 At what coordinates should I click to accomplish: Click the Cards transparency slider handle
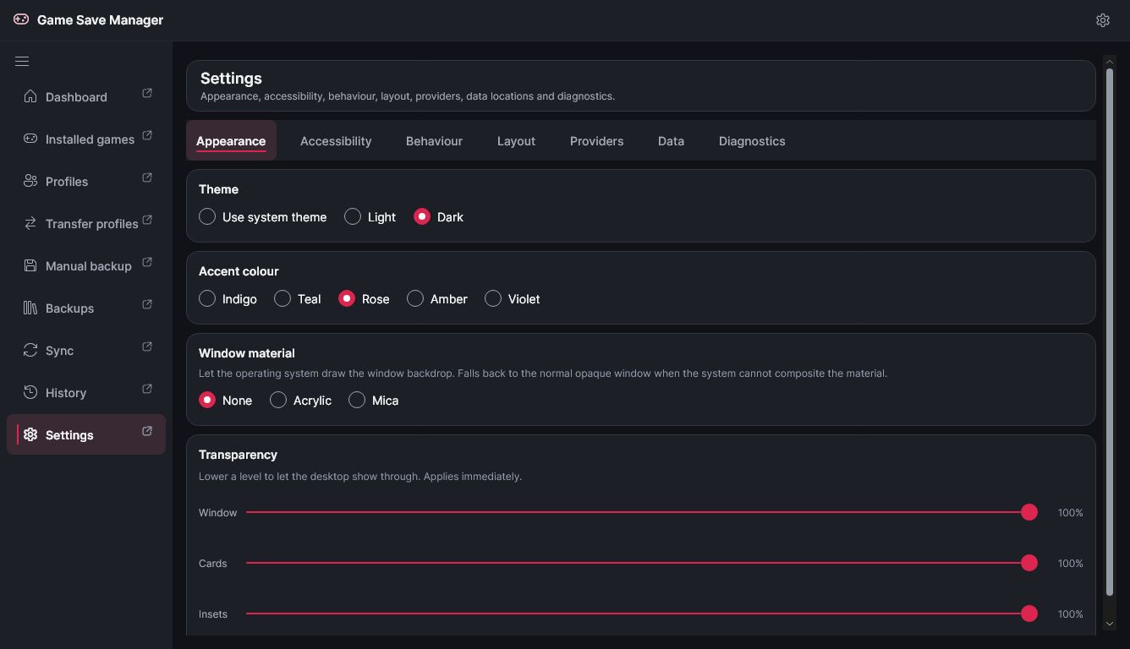1029,563
